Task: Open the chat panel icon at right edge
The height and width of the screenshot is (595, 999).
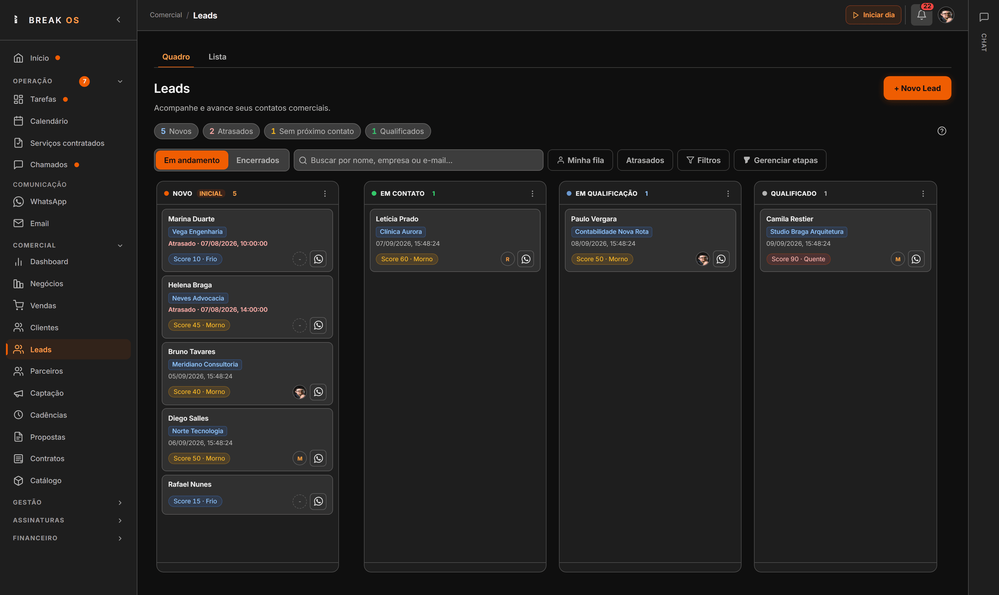Action: tap(984, 17)
